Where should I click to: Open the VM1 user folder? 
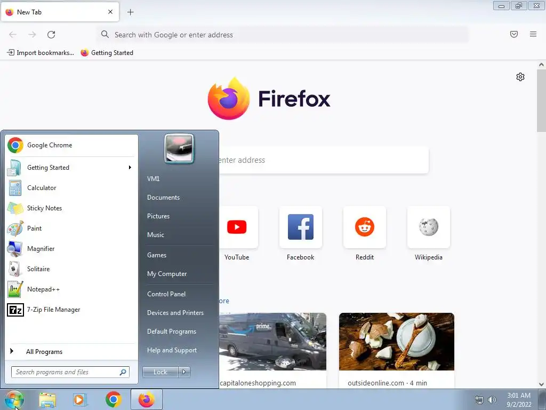153,178
